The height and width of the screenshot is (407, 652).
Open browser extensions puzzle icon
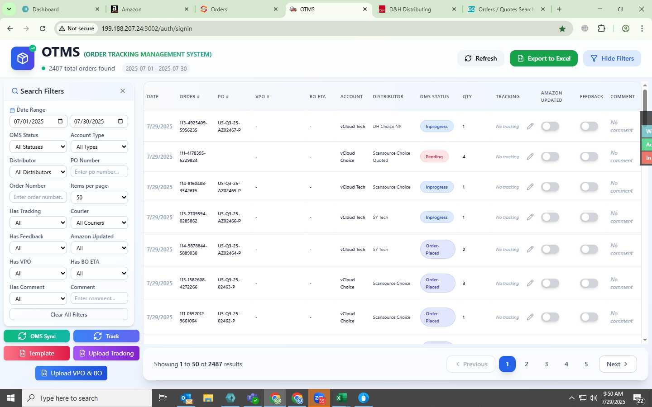pos(601,28)
